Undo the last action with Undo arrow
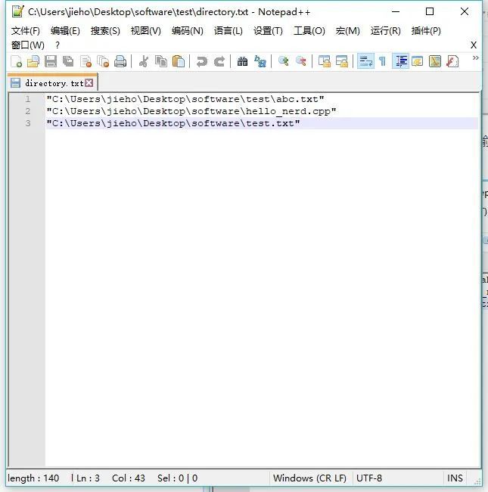The height and width of the screenshot is (492, 488). pos(202,61)
